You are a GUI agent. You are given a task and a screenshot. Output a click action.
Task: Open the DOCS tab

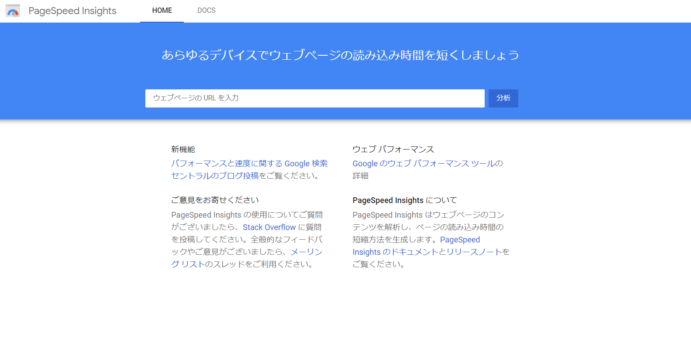coord(206,11)
